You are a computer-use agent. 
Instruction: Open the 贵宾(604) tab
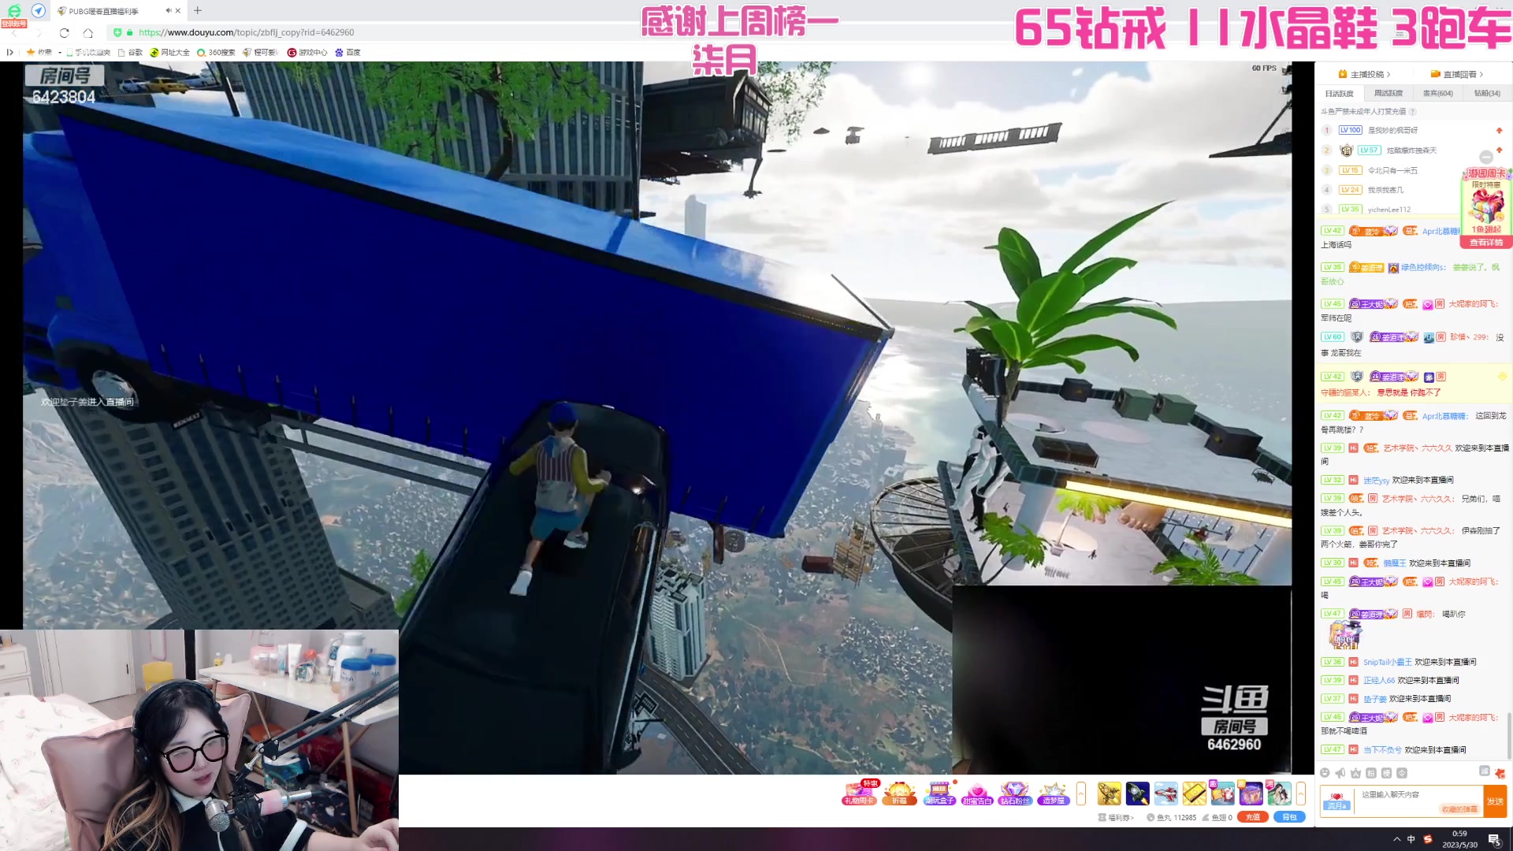[x=1440, y=93]
